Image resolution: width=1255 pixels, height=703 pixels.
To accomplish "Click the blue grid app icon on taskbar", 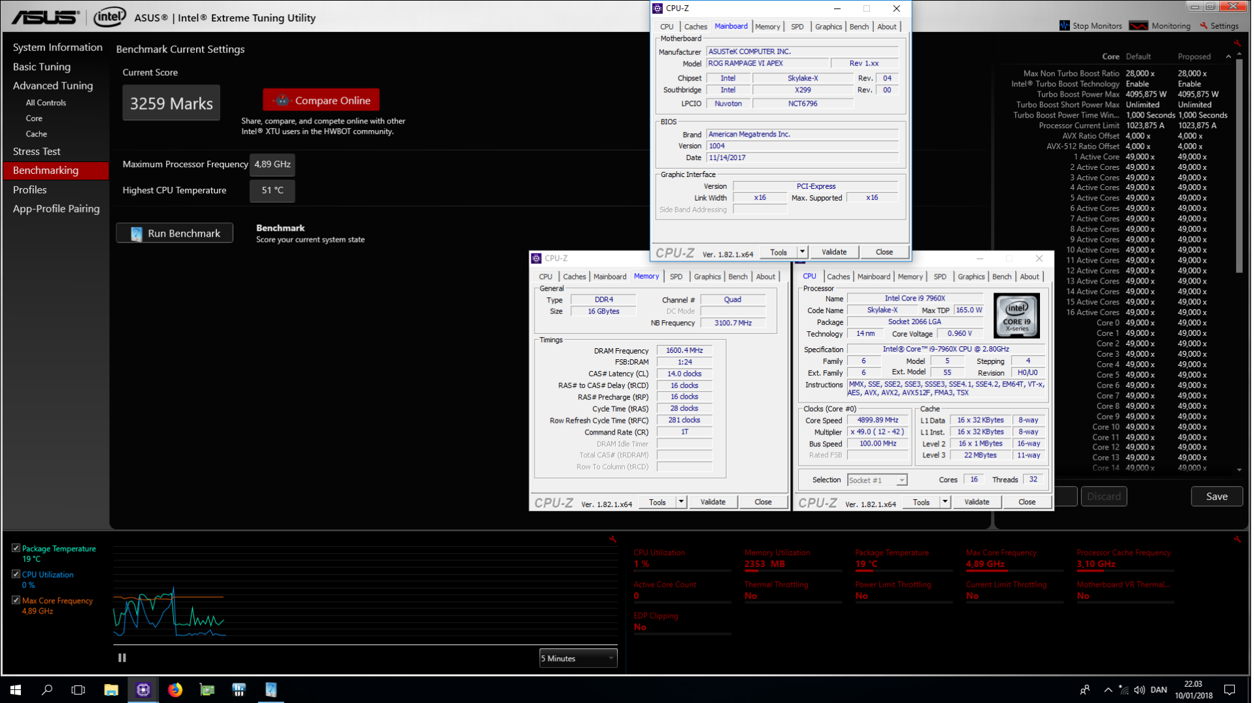I will pyautogui.click(x=239, y=691).
